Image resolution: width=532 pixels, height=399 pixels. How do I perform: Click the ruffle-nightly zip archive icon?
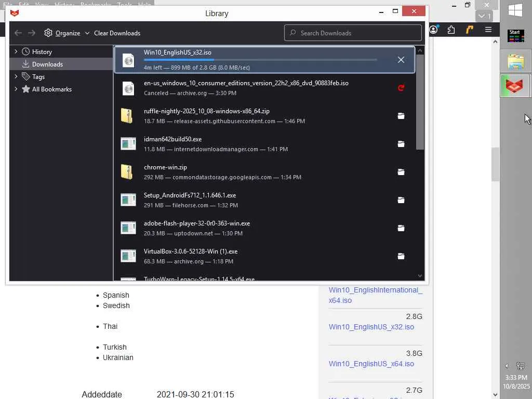pyautogui.click(x=127, y=116)
